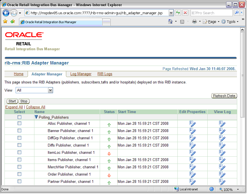Select the Items Publisher checkbox
The width and height of the screenshot is (247, 194).
(19, 160)
